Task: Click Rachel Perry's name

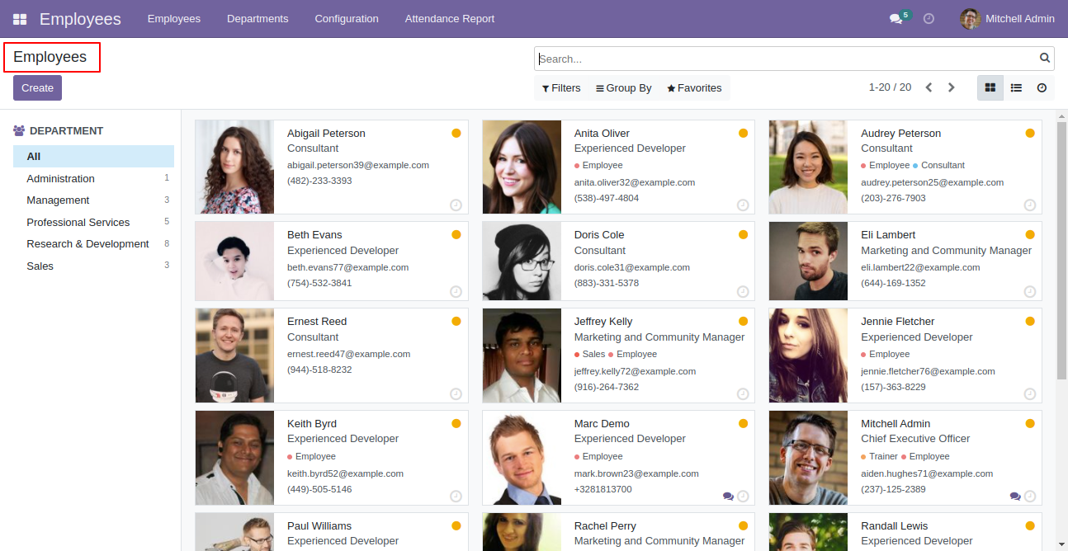Action: 605,525
